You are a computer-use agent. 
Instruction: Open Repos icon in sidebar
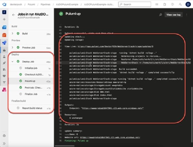point(4,35)
